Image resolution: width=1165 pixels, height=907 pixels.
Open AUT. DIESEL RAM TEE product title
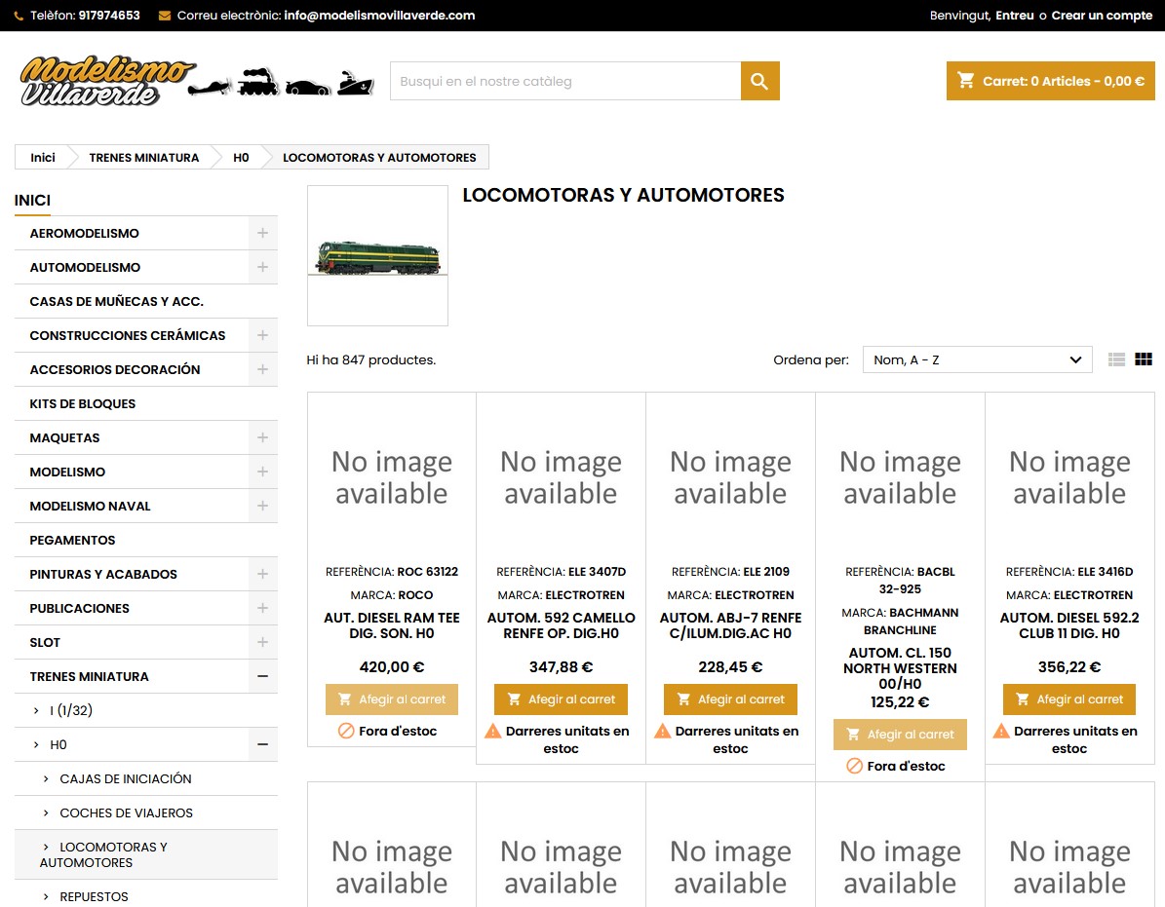392,625
